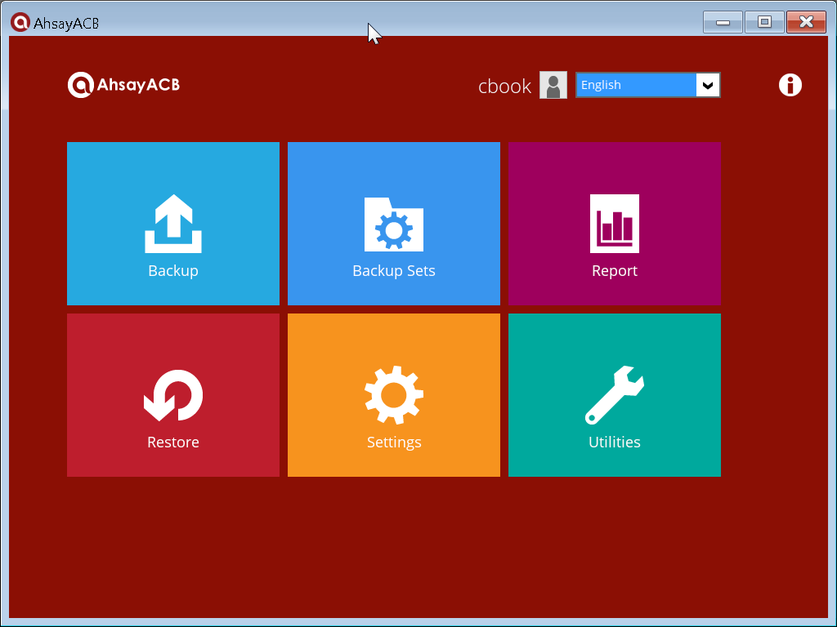Expand the language dropdown arrow
The width and height of the screenshot is (837, 627).
click(x=708, y=85)
